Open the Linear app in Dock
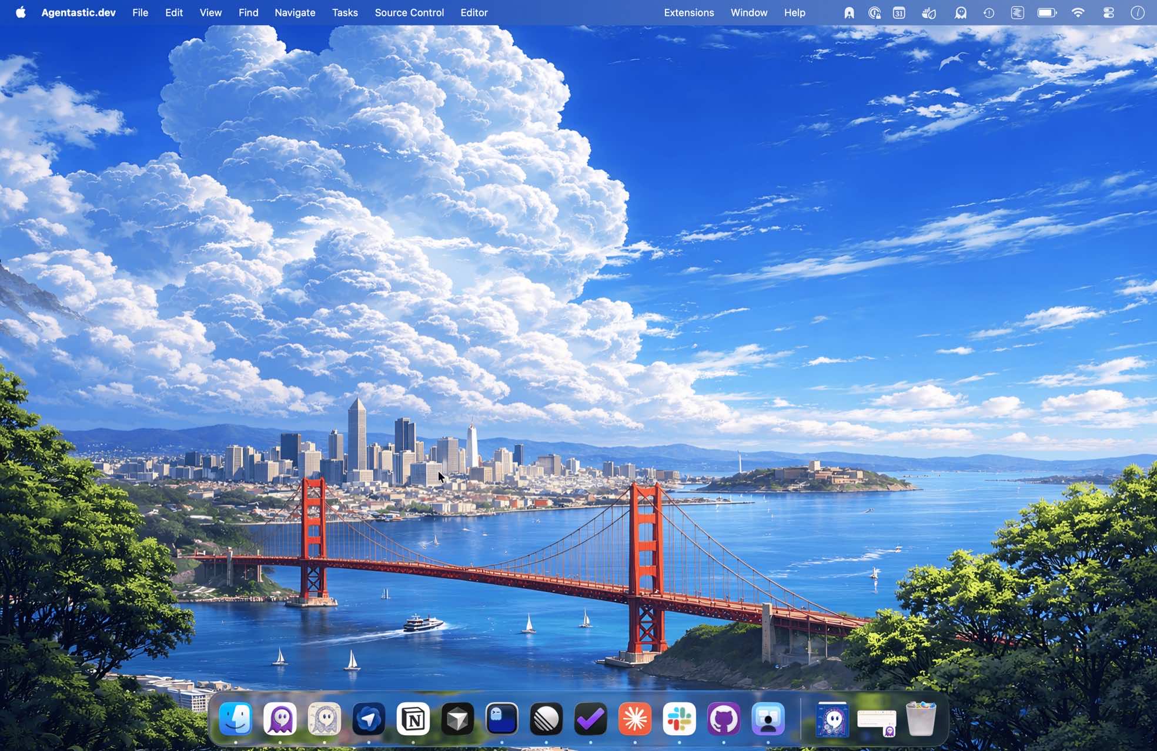 pyautogui.click(x=546, y=719)
